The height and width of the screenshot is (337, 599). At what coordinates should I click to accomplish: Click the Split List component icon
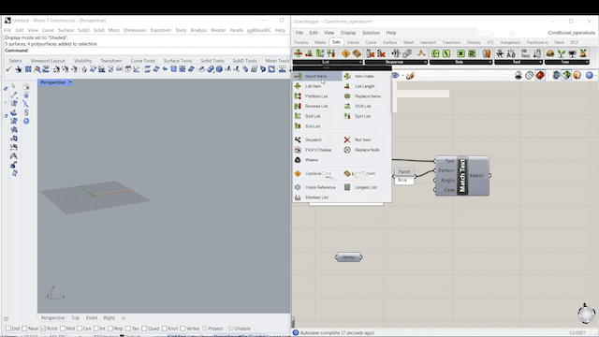347,116
